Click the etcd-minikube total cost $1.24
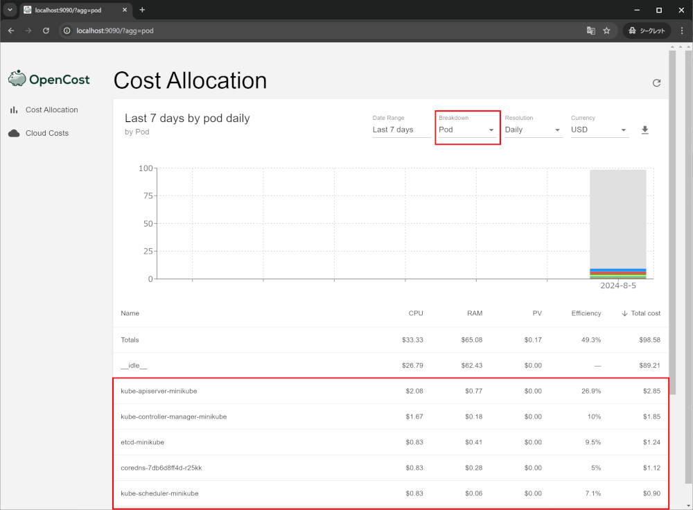693x510 pixels. point(651,442)
